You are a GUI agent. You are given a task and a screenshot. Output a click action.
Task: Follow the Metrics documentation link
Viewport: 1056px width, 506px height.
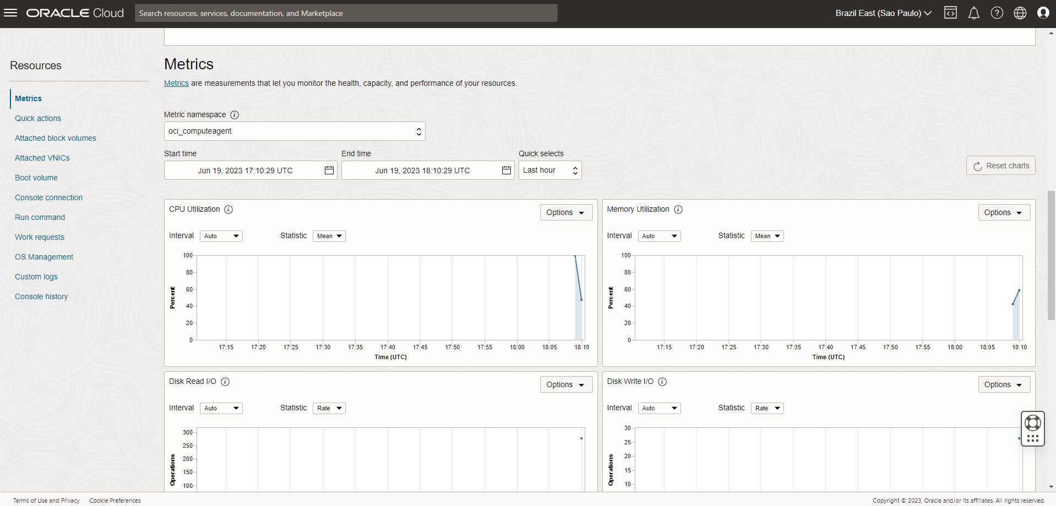click(176, 84)
